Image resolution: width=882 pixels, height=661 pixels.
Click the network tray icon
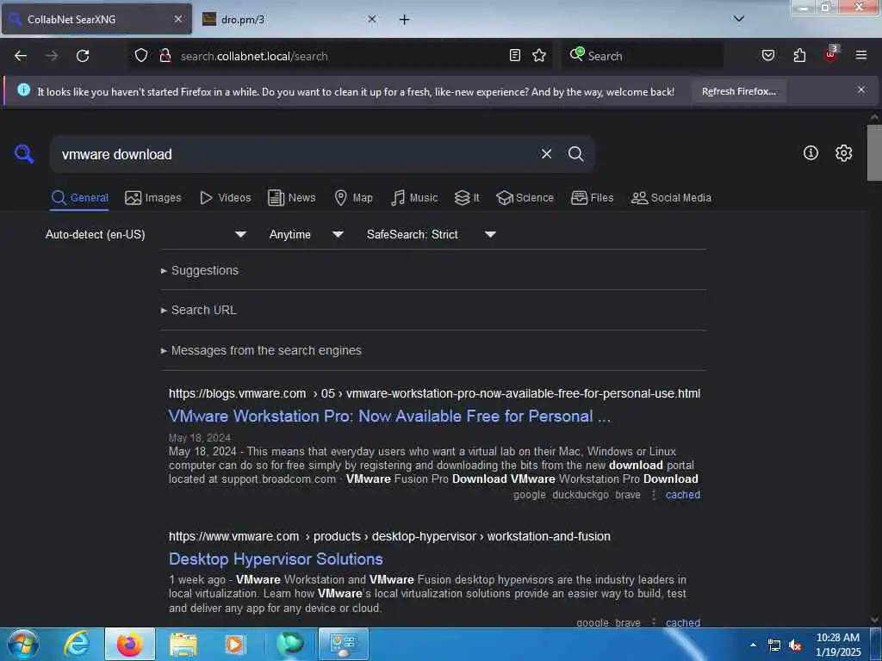774,646
